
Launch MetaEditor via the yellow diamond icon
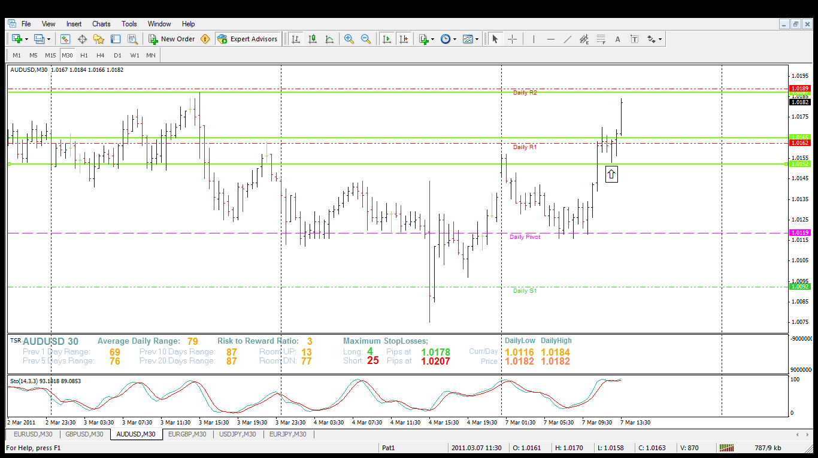pos(205,39)
